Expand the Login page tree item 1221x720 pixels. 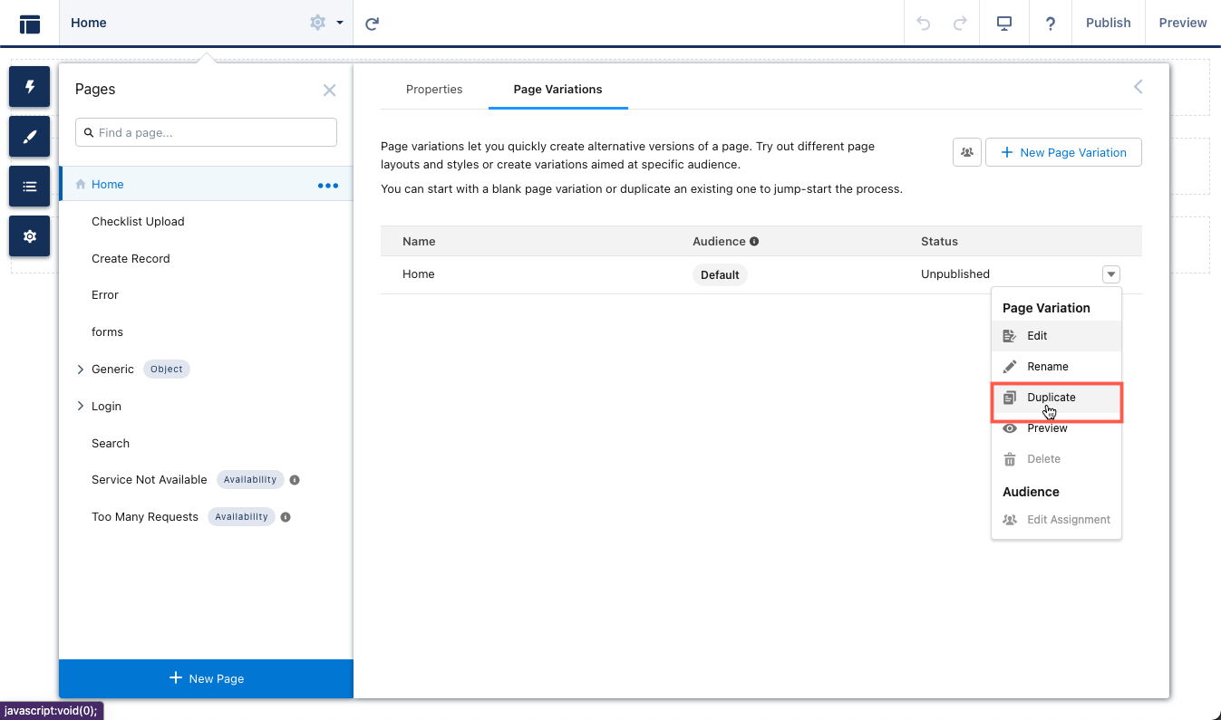tap(81, 407)
